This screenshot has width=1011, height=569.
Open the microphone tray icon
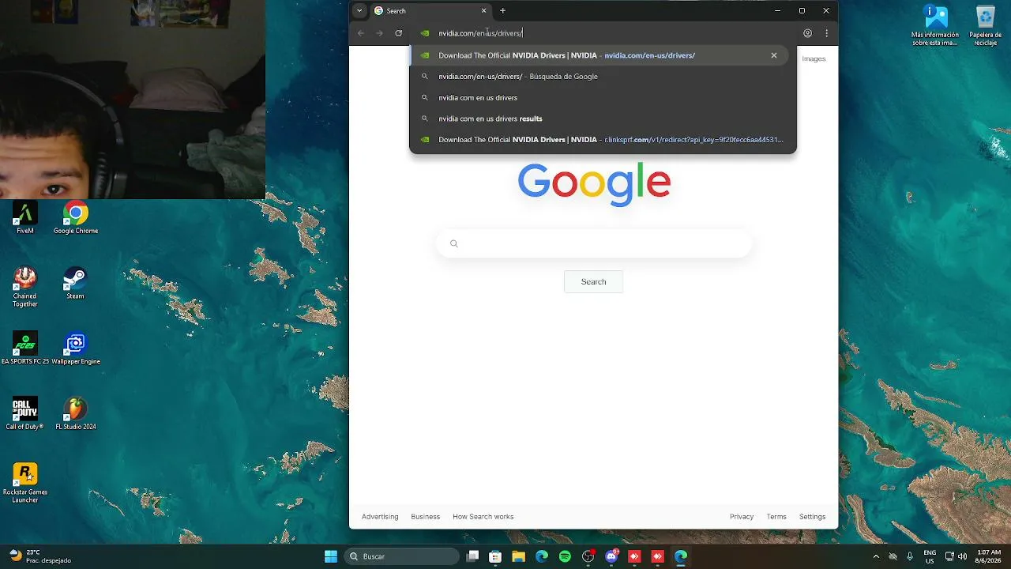coord(910,556)
